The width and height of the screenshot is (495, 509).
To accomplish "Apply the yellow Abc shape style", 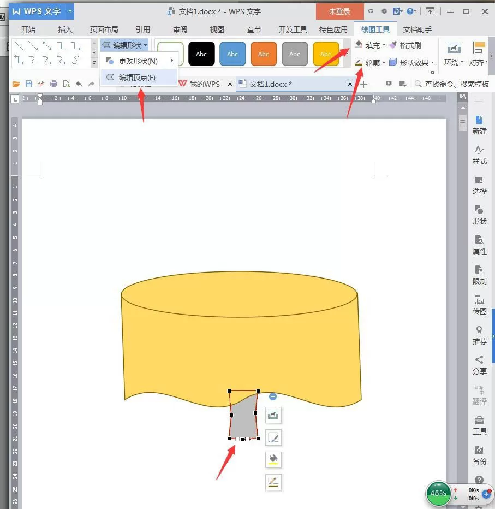I will click(x=326, y=54).
